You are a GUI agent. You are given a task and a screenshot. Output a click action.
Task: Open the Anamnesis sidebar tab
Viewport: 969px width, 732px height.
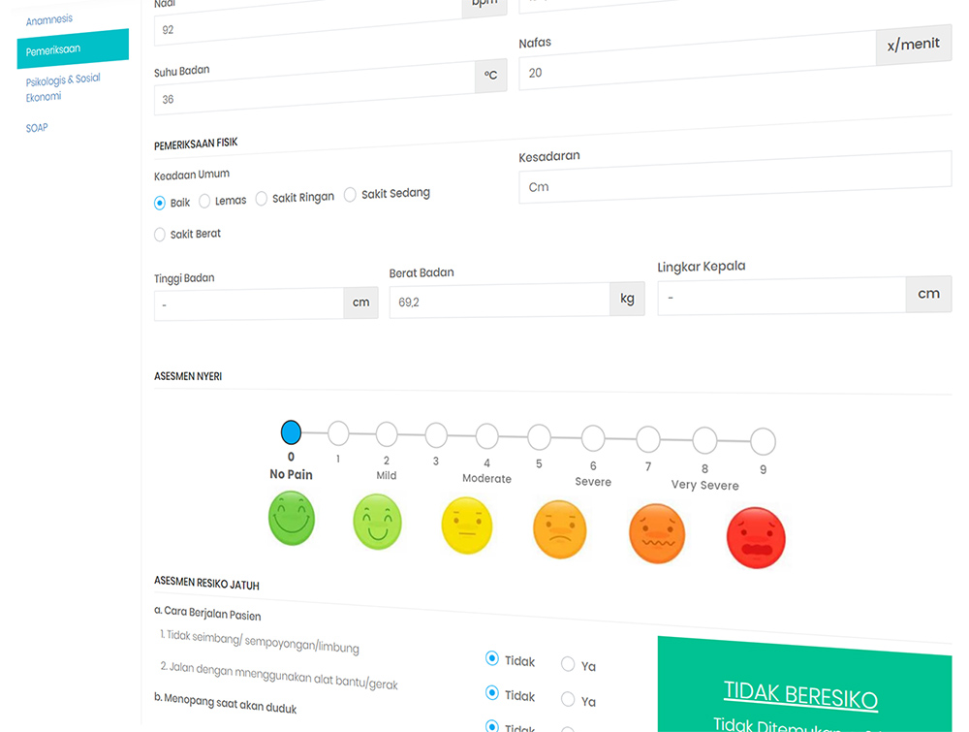pos(49,18)
